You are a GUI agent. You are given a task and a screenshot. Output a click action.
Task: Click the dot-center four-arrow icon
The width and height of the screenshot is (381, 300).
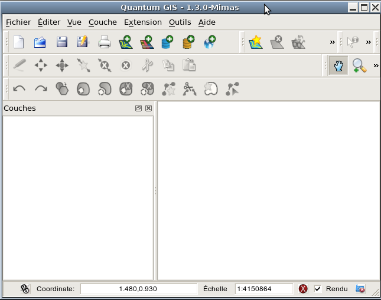tap(62, 65)
